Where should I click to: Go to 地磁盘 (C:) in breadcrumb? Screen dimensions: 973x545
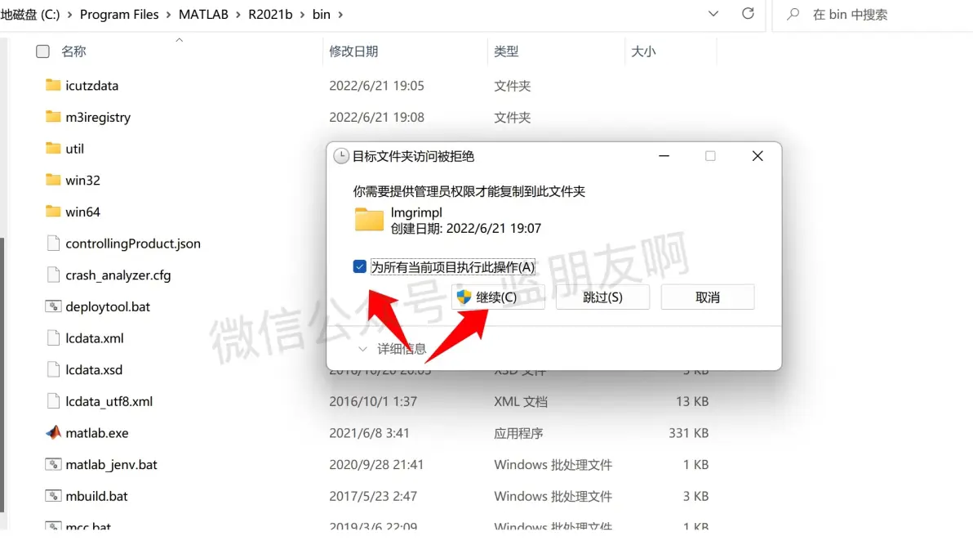pos(29,14)
